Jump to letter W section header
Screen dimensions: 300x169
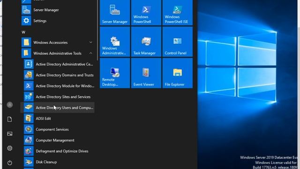tap(23, 32)
